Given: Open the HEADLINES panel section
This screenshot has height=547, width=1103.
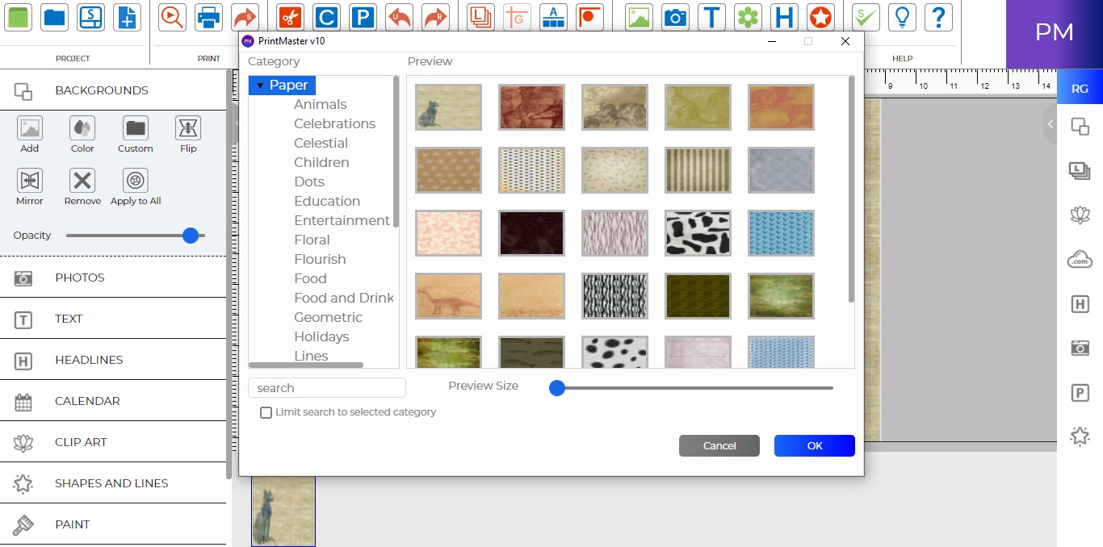Looking at the screenshot, I should click(113, 360).
